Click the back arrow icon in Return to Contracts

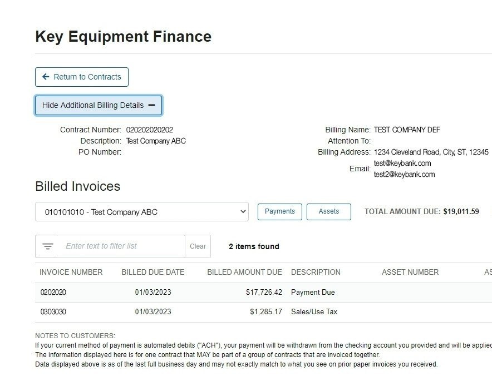46,77
